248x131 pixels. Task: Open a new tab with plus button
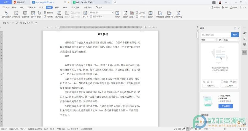[x=115, y=2]
